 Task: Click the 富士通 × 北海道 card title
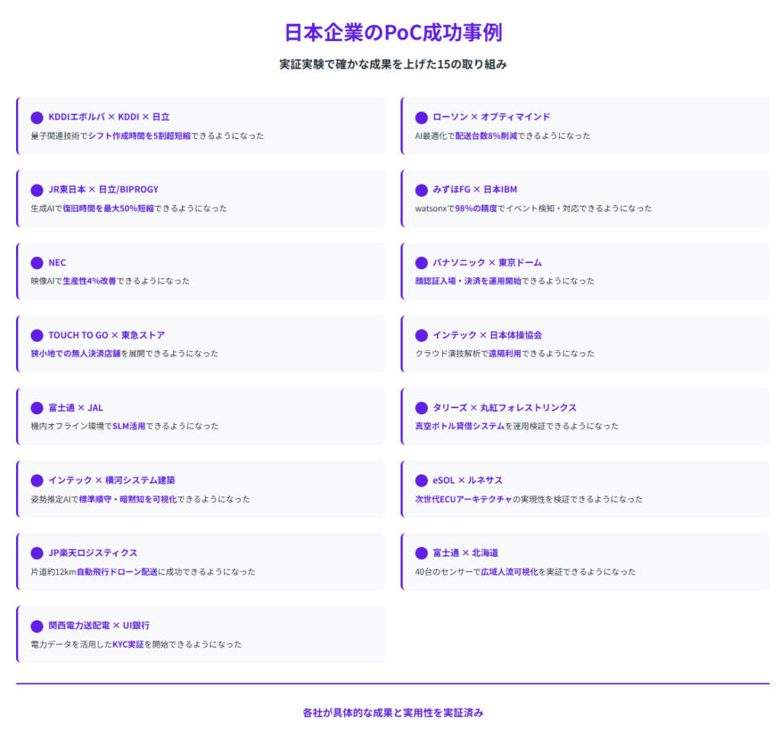tap(465, 553)
